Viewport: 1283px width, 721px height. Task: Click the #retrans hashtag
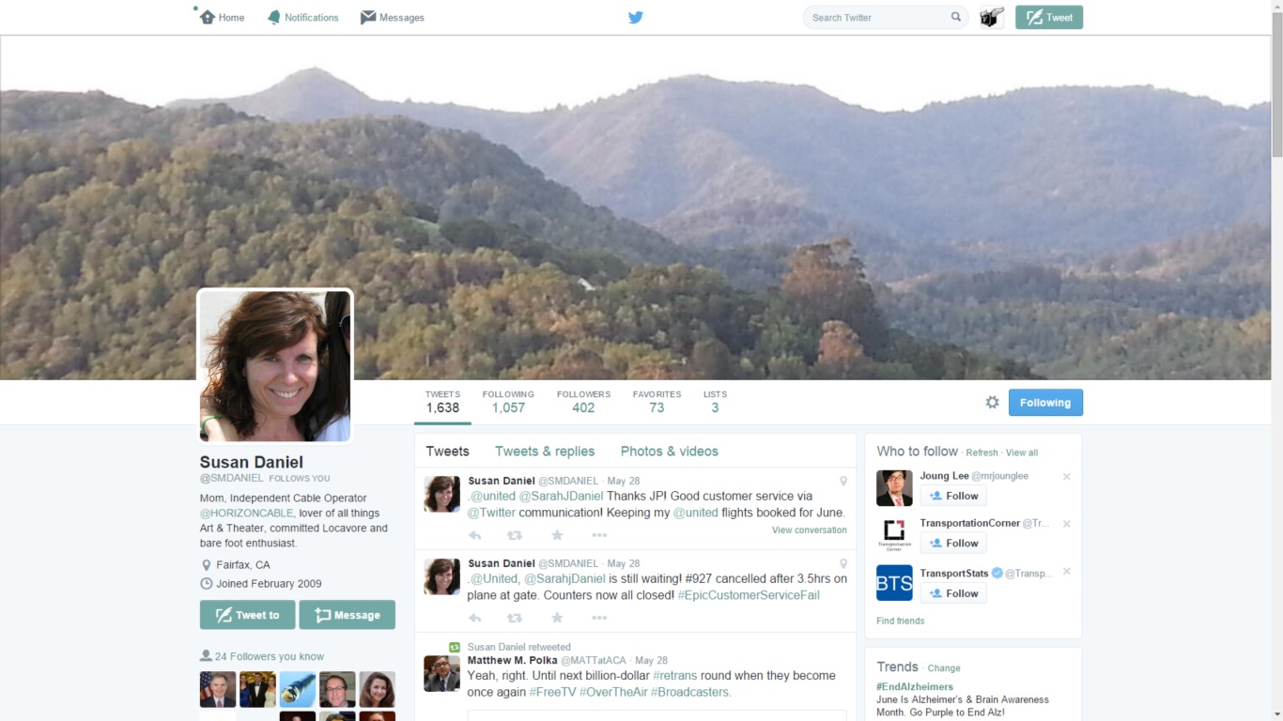(x=674, y=675)
